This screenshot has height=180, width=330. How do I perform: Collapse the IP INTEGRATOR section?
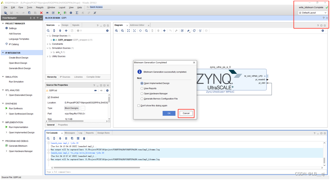[3, 53]
